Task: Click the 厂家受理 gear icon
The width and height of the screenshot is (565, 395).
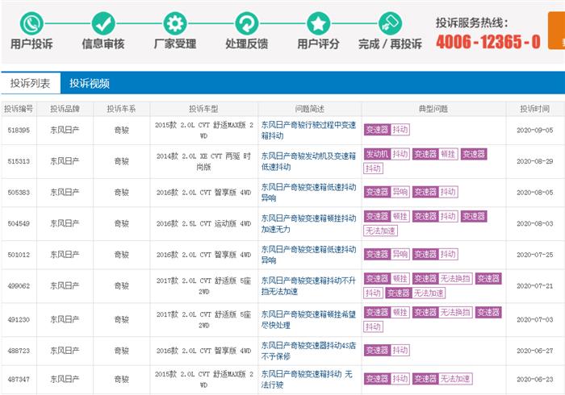Action: click(x=175, y=23)
